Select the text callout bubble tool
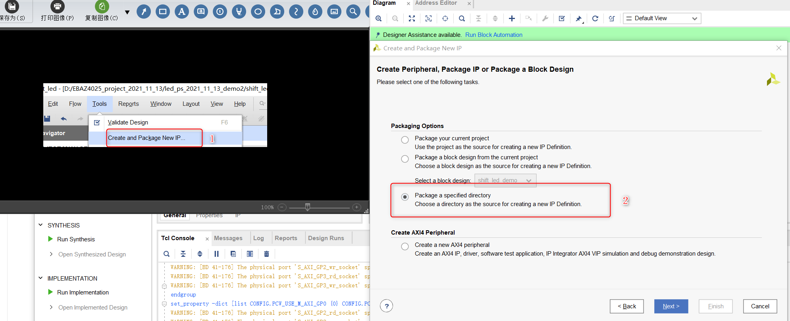The height and width of the screenshot is (321, 790). coord(201,11)
